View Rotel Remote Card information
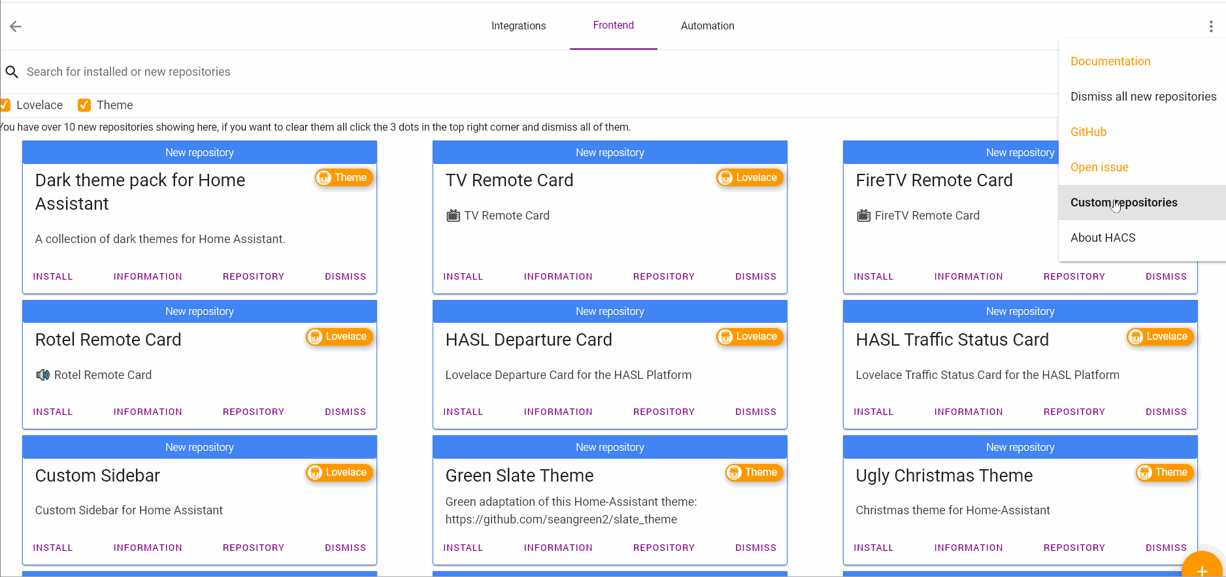Image resolution: width=1226 pixels, height=577 pixels. (148, 412)
